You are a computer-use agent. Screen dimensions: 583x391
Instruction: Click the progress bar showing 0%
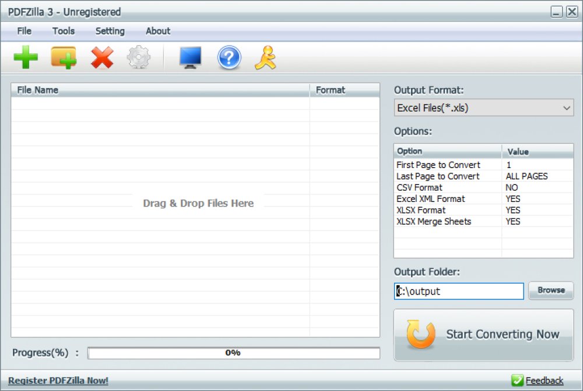tap(234, 353)
